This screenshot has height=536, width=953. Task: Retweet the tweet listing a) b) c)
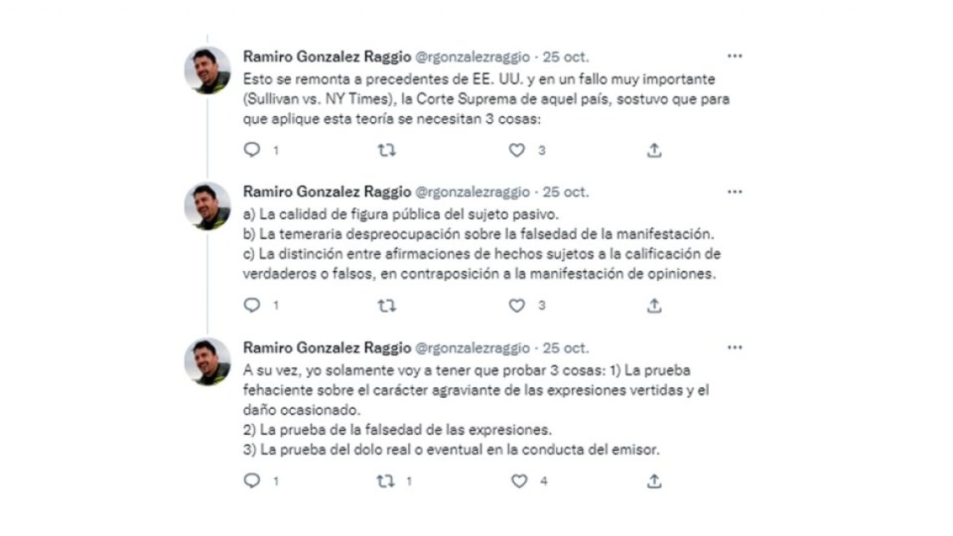[x=386, y=306]
